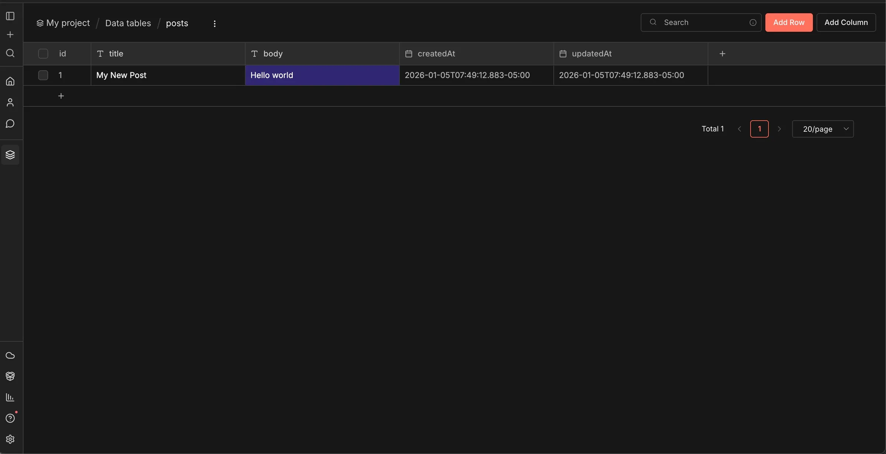The width and height of the screenshot is (886, 454).
Task: Click the calendar icon of updatedAt column
Action: pos(563,54)
